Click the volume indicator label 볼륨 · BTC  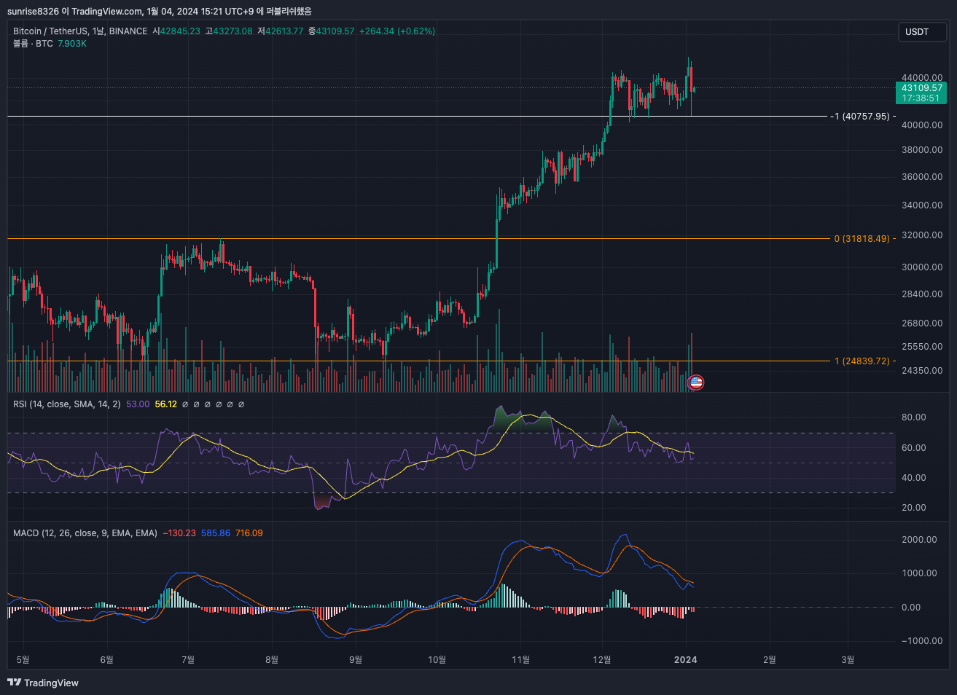pyautogui.click(x=33, y=44)
